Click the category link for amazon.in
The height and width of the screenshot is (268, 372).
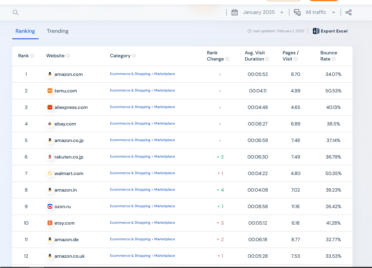[142, 190]
